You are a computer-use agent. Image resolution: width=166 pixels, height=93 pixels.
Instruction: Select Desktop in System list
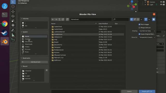pyautogui.click(x=34, y=39)
